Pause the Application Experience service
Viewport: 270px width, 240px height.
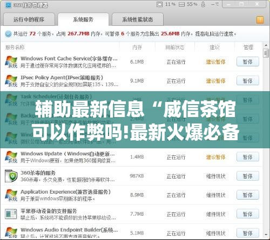pyautogui.click(x=248, y=195)
